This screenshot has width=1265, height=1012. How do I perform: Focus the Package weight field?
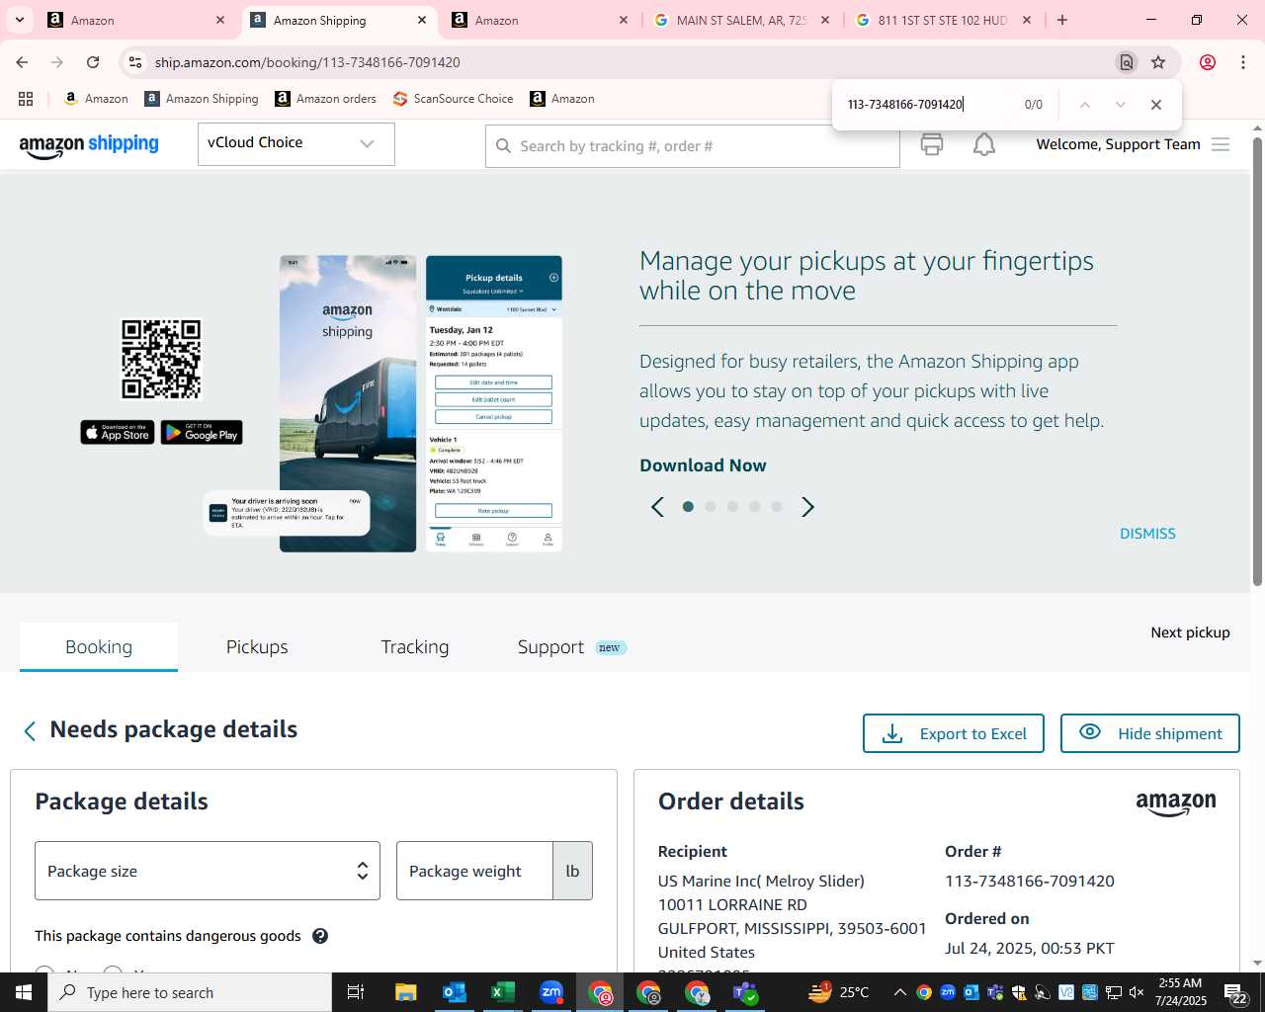coord(474,871)
